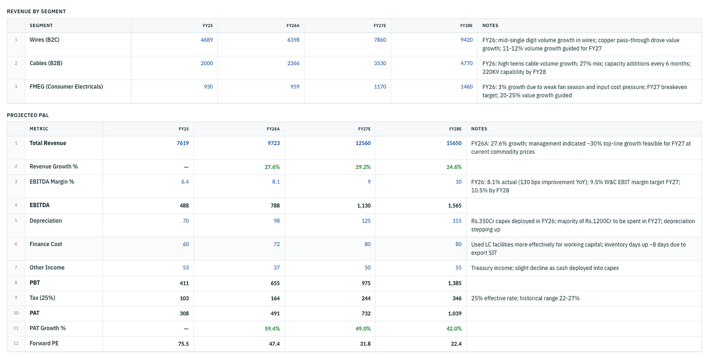The height and width of the screenshot is (358, 707).
Task: Select EBITDA FY26A value 788
Action: 275,205
